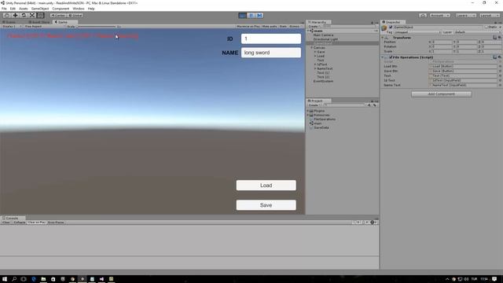Toggle Maximize on Play
Screen dimensions: 503x283
coord(248,26)
